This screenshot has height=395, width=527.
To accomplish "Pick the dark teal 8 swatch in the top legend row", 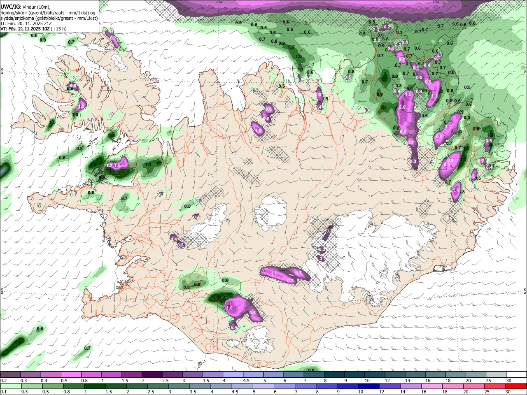I will click(334, 374).
